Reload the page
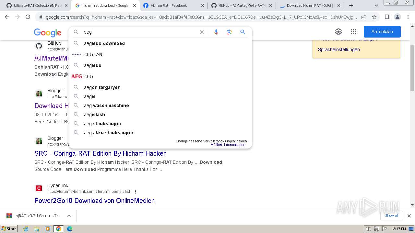 28,17
